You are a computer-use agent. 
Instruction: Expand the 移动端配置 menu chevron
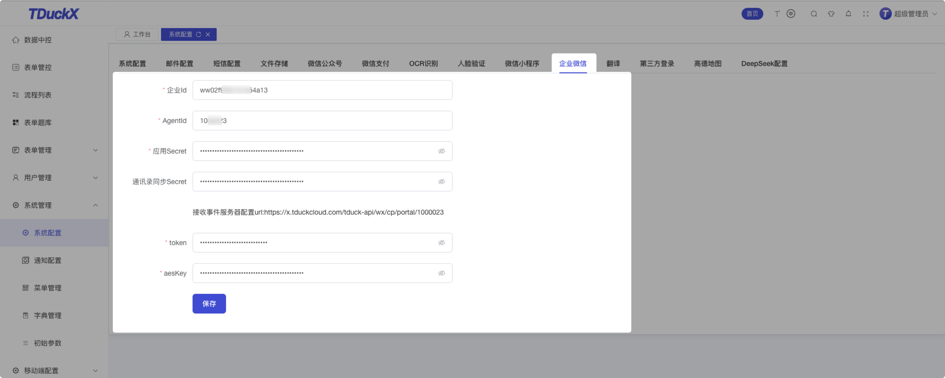96,371
